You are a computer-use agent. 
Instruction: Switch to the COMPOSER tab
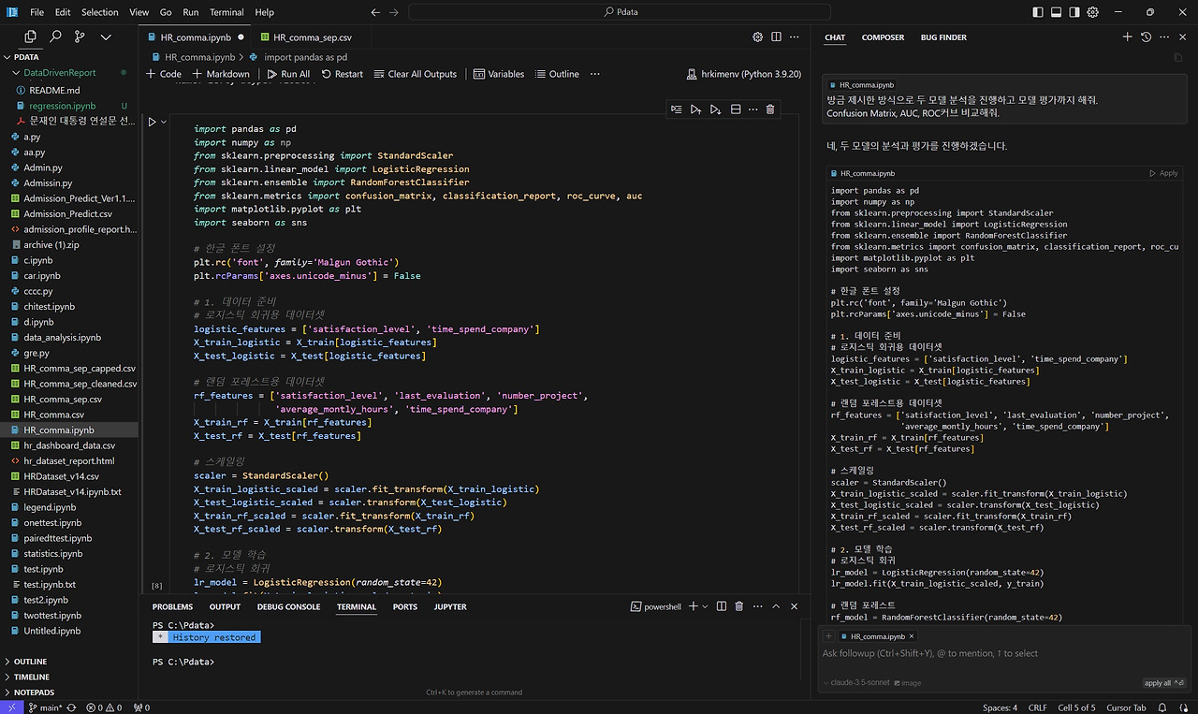click(883, 37)
